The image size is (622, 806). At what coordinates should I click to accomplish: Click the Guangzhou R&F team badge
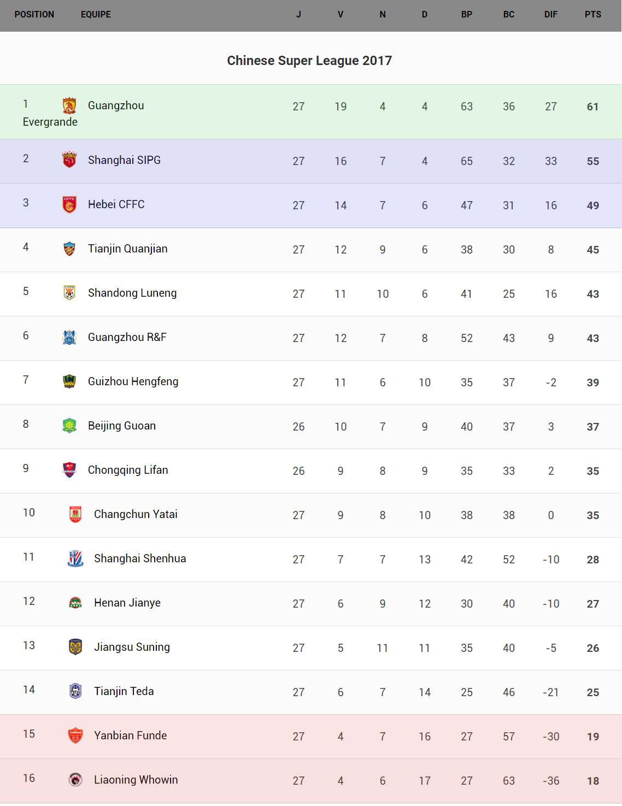[x=69, y=337]
